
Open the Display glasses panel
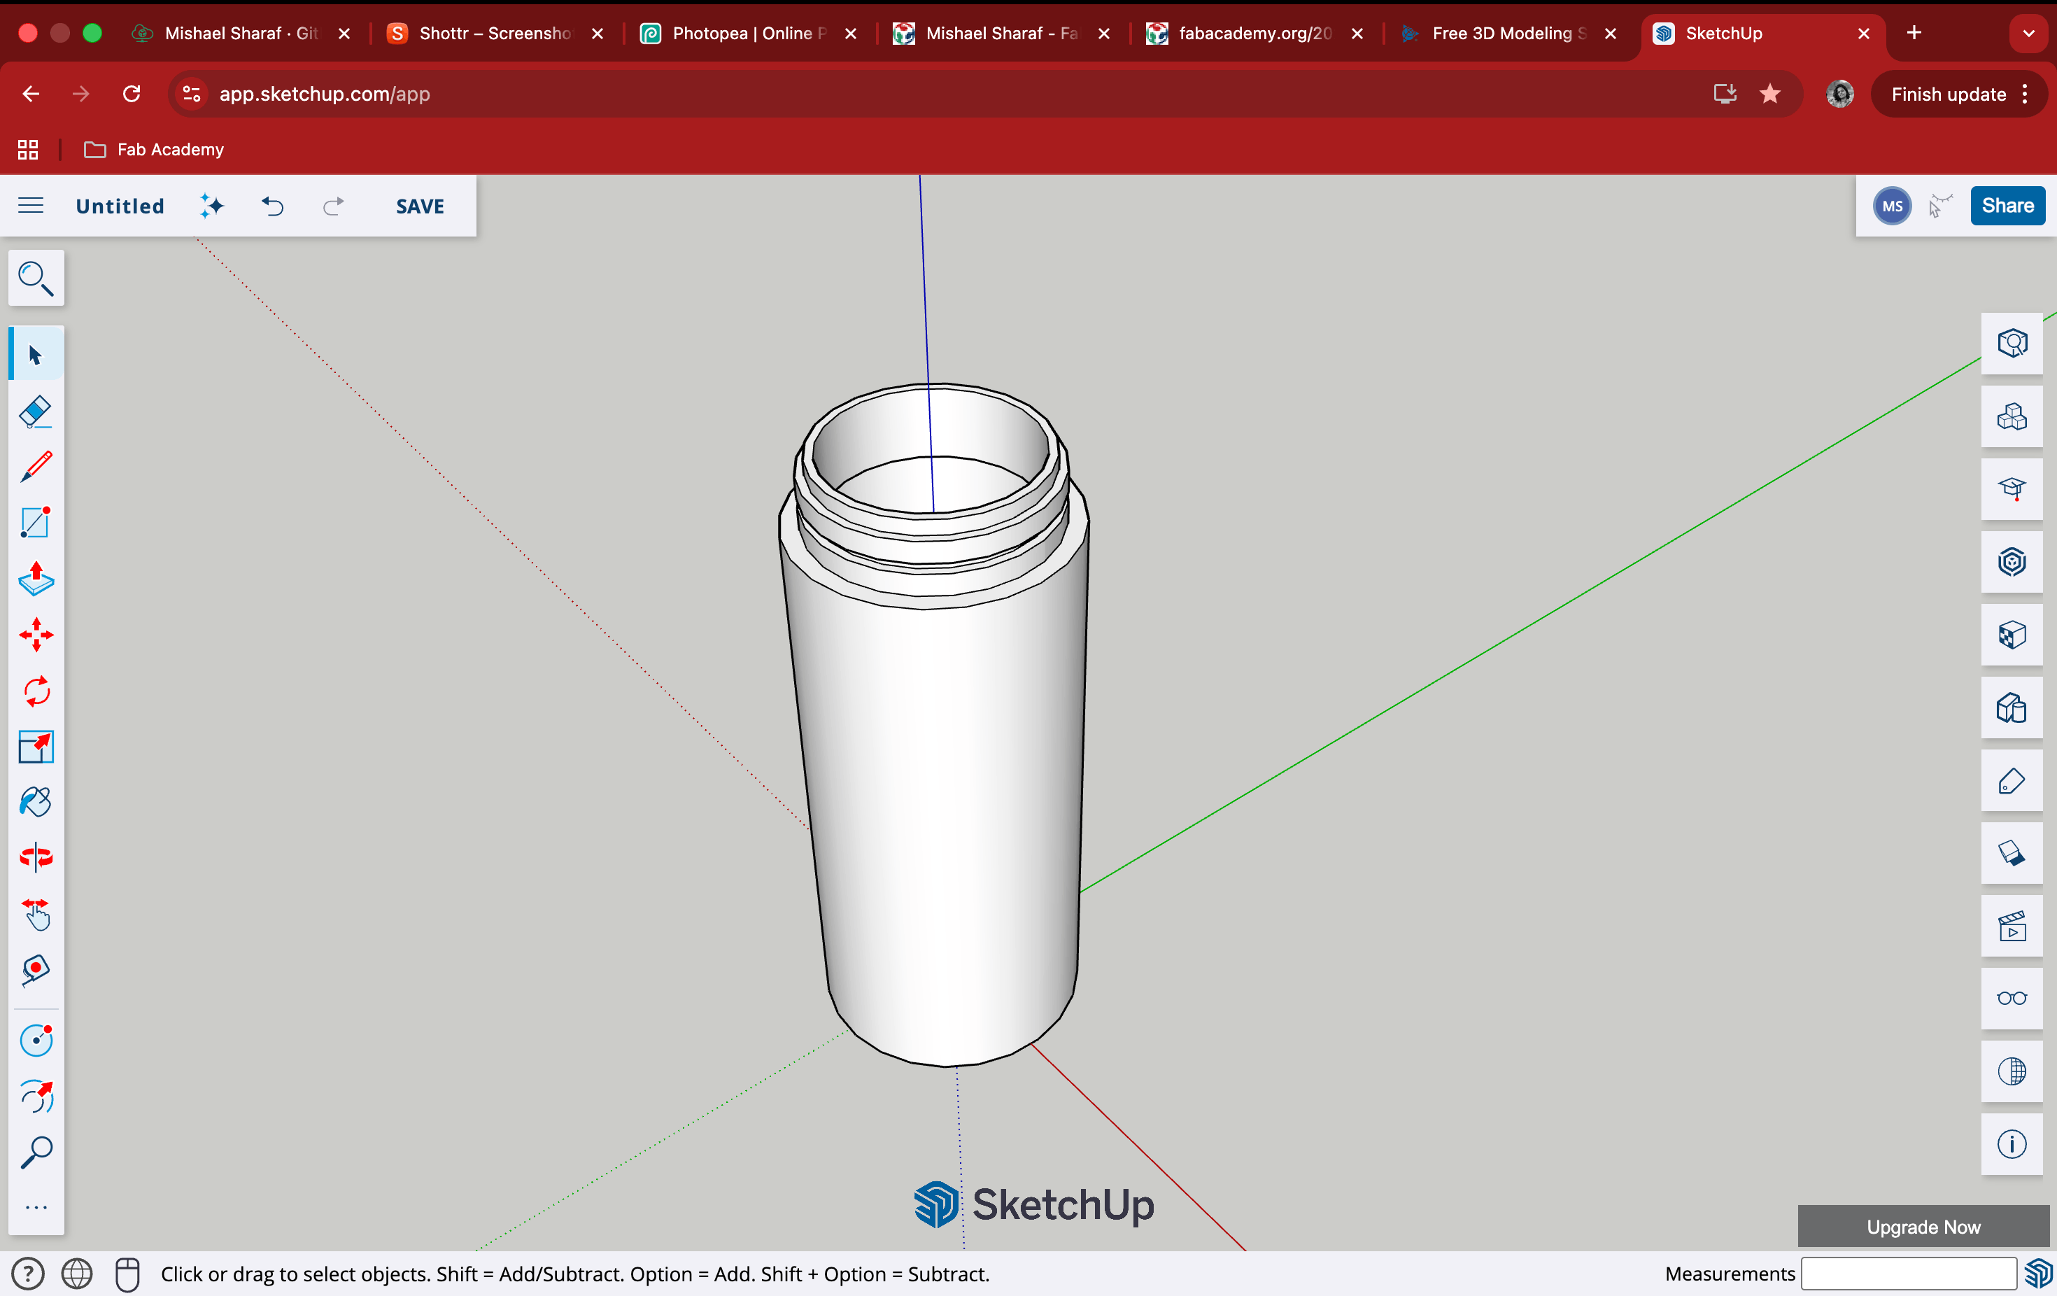coord(2012,999)
